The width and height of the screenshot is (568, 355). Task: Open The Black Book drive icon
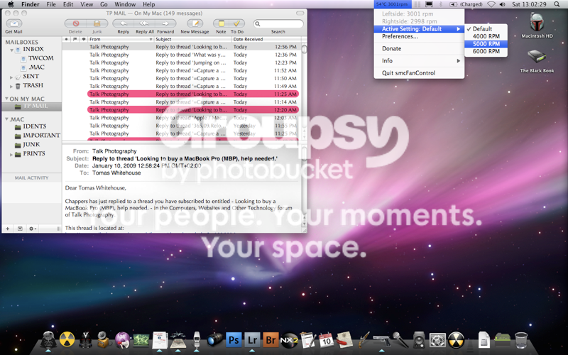click(x=537, y=58)
